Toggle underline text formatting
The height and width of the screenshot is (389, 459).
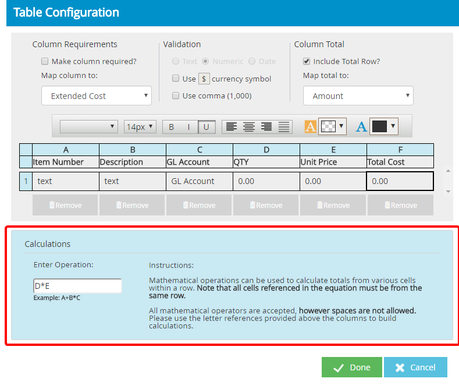pos(207,127)
